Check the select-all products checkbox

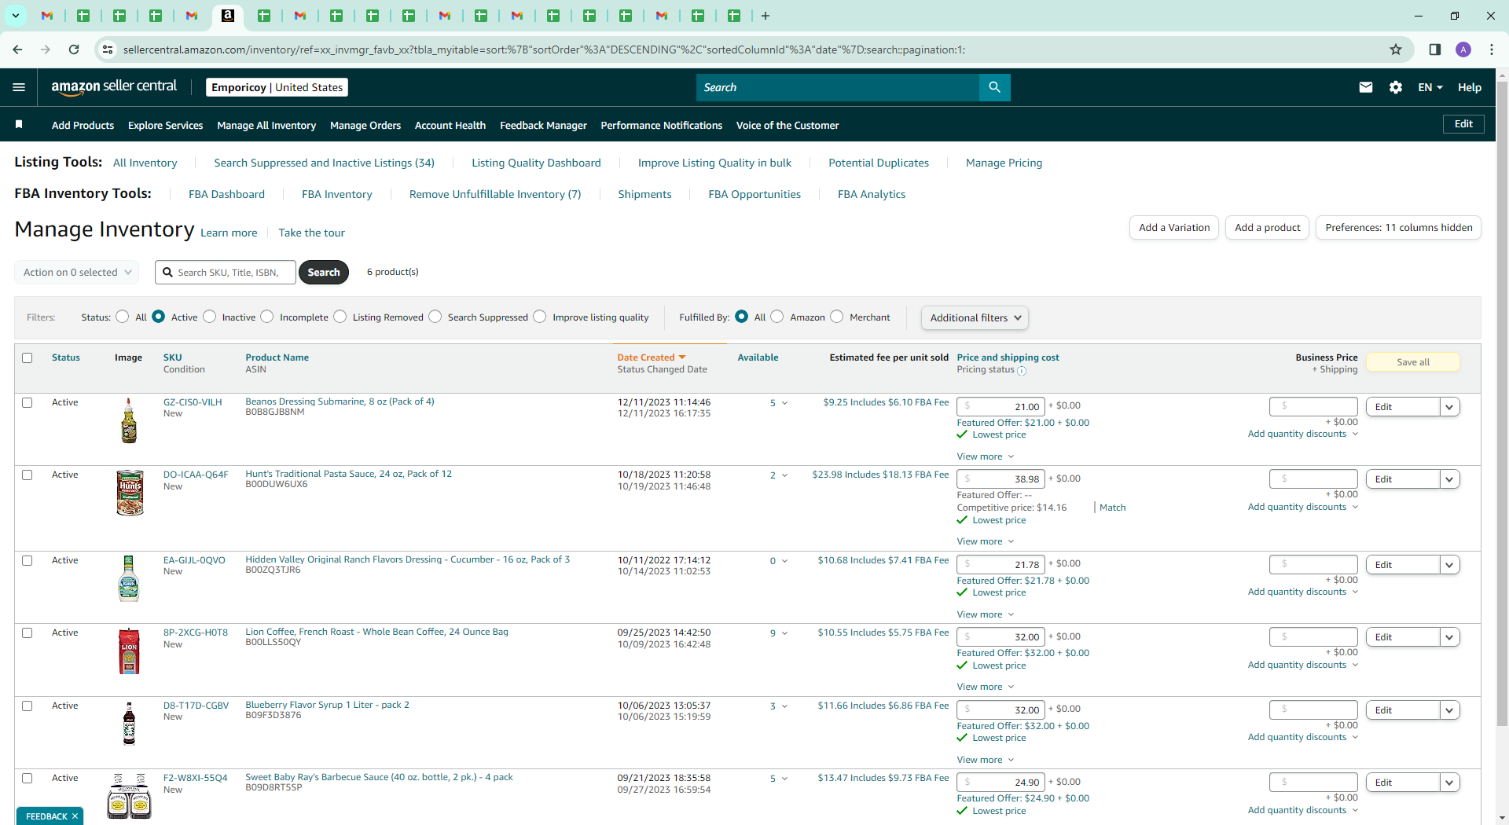point(28,357)
